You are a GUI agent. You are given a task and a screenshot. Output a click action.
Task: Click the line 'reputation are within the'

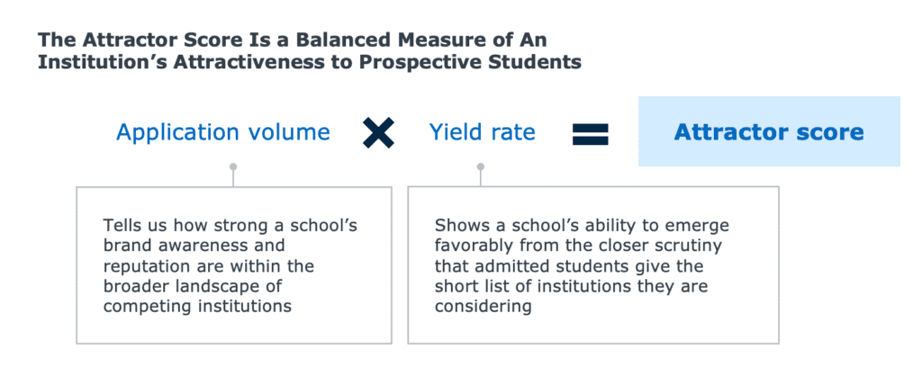point(209,266)
